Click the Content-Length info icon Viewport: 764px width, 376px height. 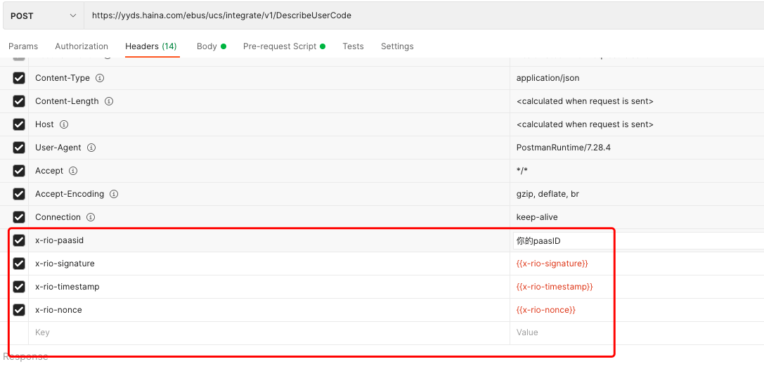(x=109, y=101)
